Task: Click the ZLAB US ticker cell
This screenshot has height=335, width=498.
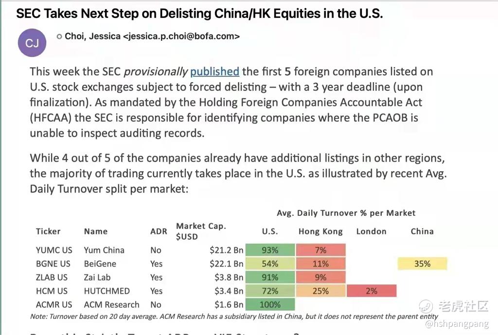Action: click(52, 277)
